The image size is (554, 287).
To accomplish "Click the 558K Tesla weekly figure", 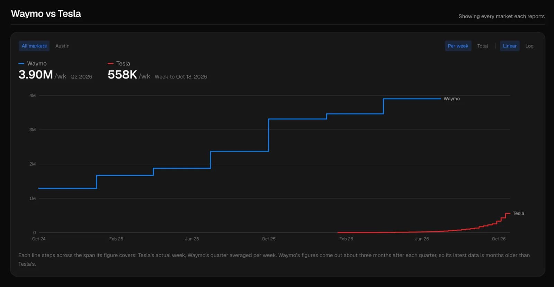I will pyautogui.click(x=123, y=75).
